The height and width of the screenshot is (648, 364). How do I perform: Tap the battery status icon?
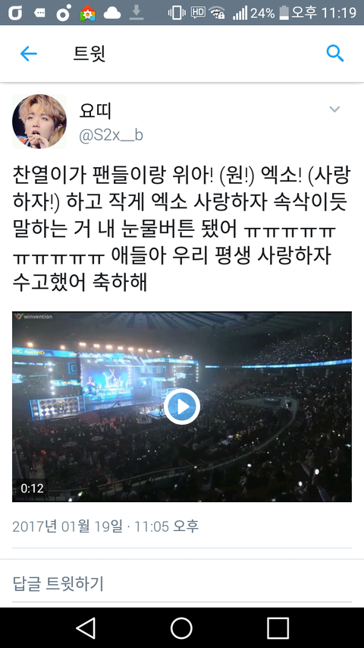284,13
